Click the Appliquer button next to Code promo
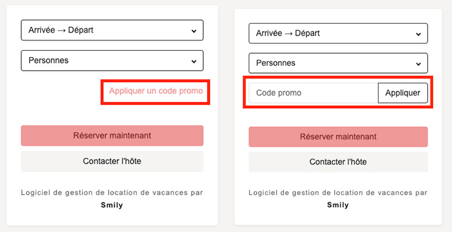The image size is (452, 232). 403,93
